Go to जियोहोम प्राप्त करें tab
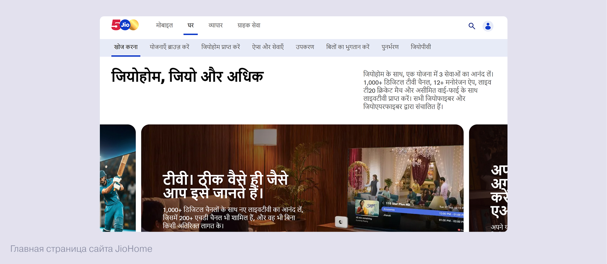Viewport: 607px width, 264px height. pyautogui.click(x=221, y=47)
